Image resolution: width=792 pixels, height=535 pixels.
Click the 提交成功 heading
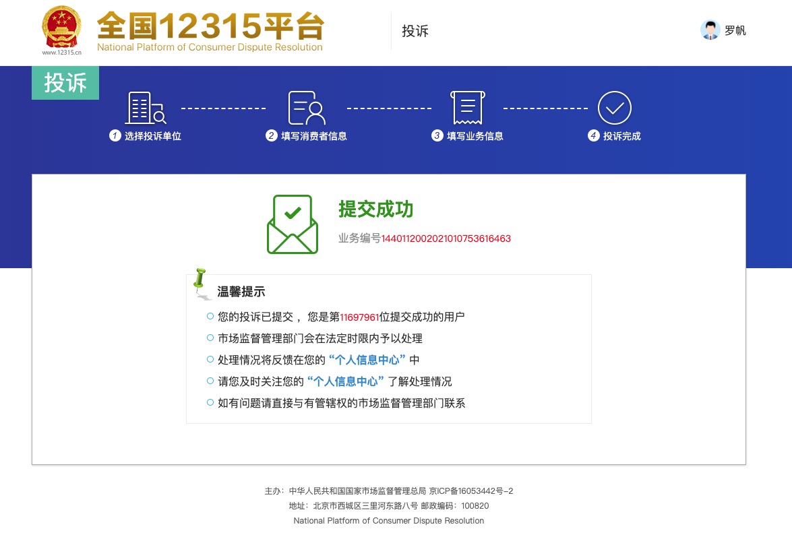click(376, 209)
